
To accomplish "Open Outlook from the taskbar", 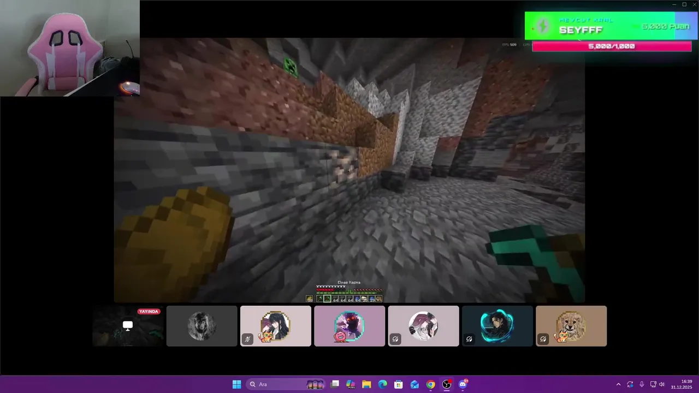I will point(414,384).
